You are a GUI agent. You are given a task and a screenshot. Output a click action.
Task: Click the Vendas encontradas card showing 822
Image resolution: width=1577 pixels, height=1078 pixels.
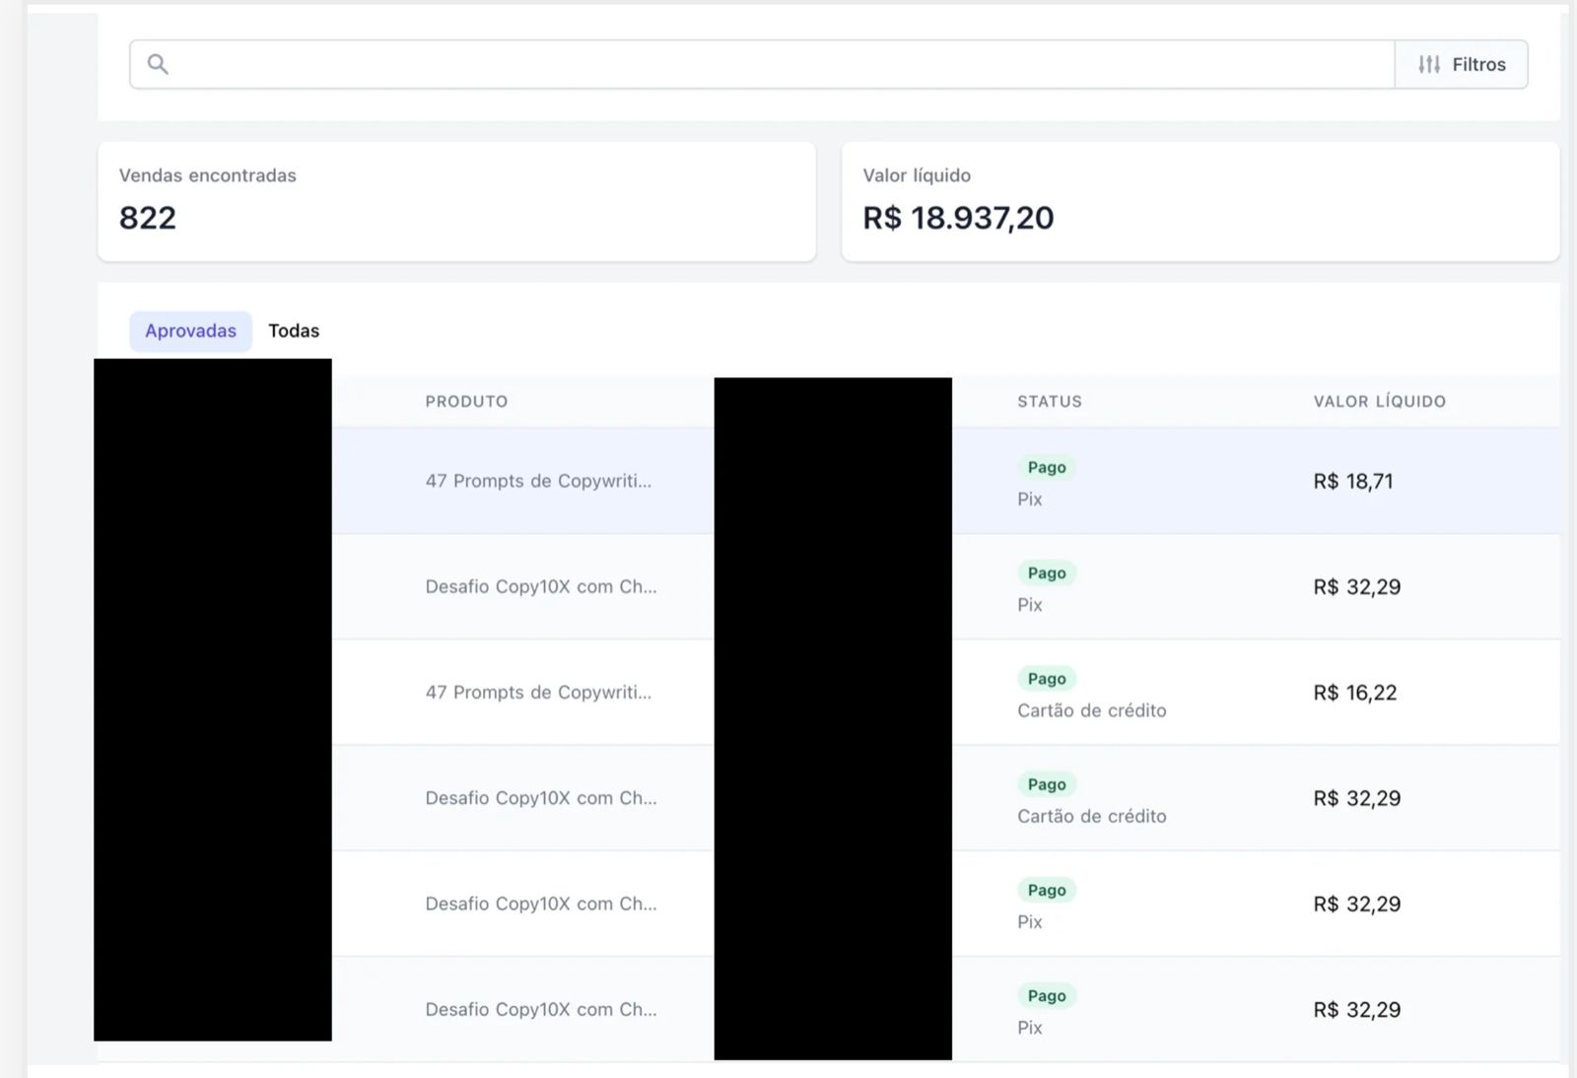[456, 201]
